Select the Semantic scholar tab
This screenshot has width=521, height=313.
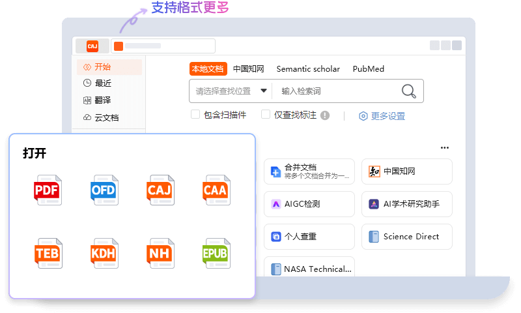[308, 69]
